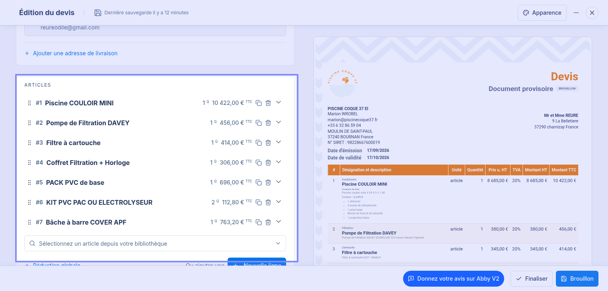The width and height of the screenshot is (608, 291).
Task: Click the quote preview document thumbnail
Action: click(x=453, y=151)
